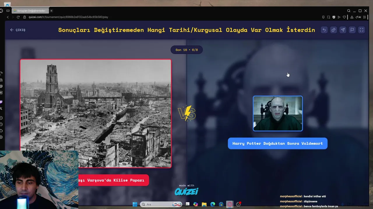Open Microsoft Edge from the taskbar
This screenshot has width=373, height=209.
pyautogui.click(x=213, y=204)
